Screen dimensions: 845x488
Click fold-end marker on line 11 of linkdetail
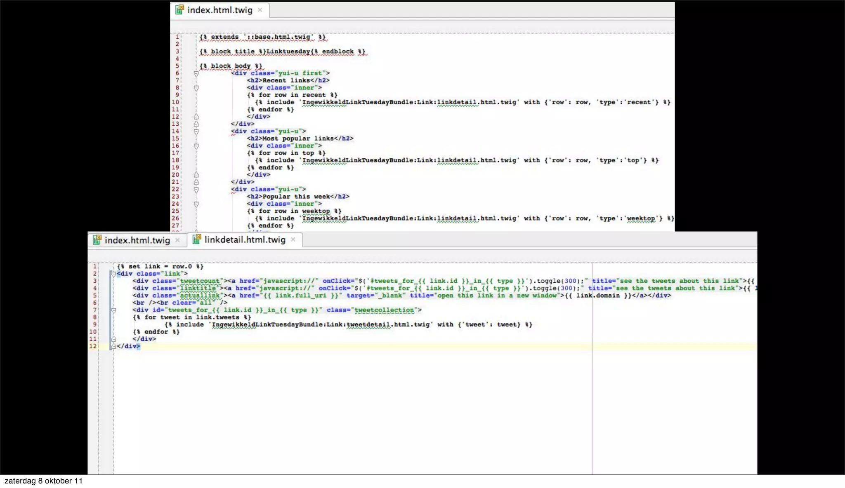pyautogui.click(x=113, y=339)
